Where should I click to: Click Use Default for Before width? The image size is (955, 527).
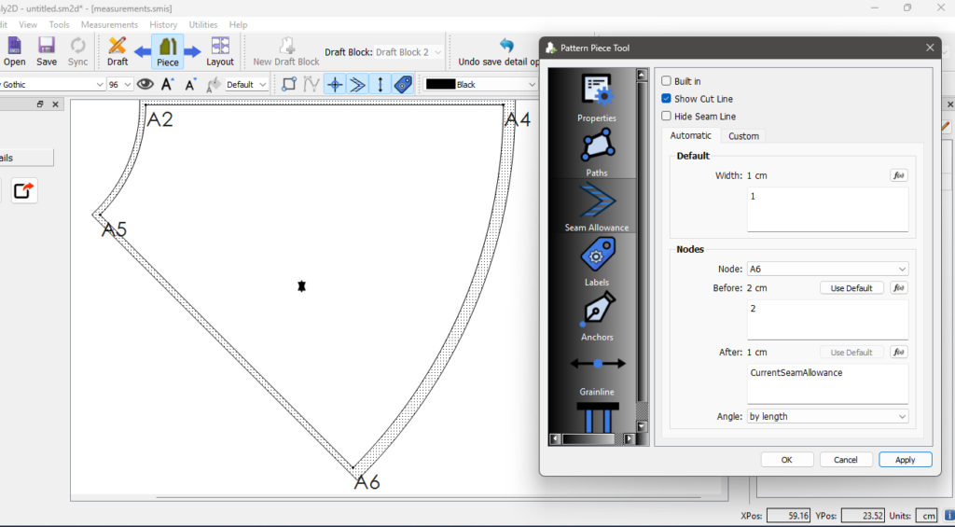coord(851,287)
